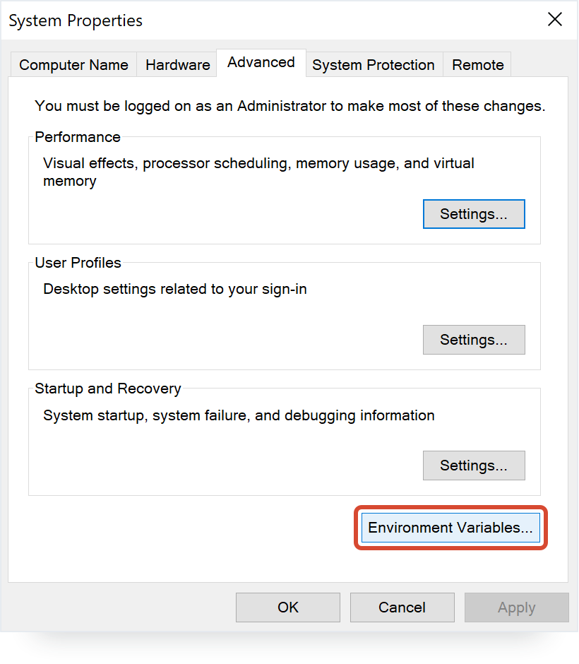This screenshot has width=579, height=664.
Task: Click the Administrator logon notice text
Action: [x=289, y=106]
